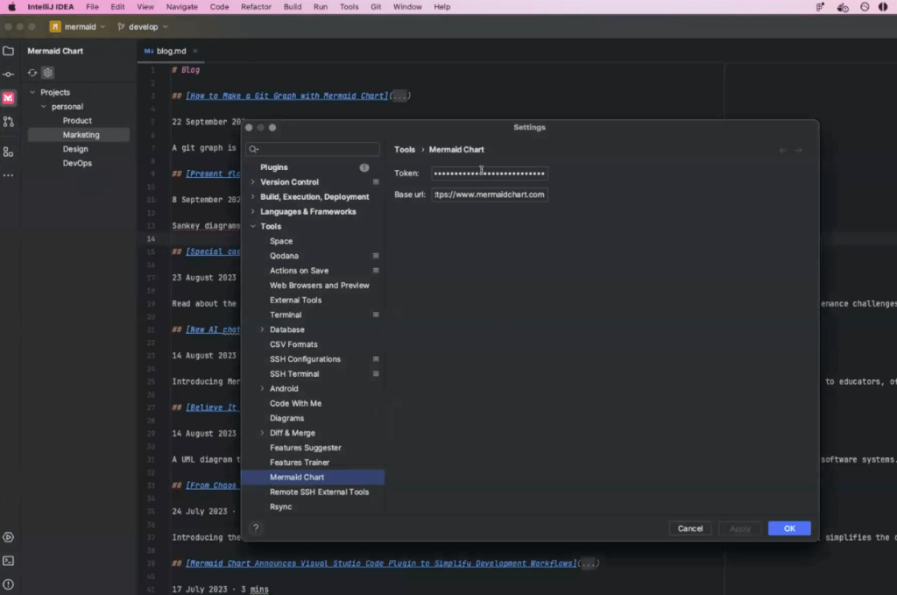Collapse the personal project node
The height and width of the screenshot is (595, 897).
tap(44, 106)
